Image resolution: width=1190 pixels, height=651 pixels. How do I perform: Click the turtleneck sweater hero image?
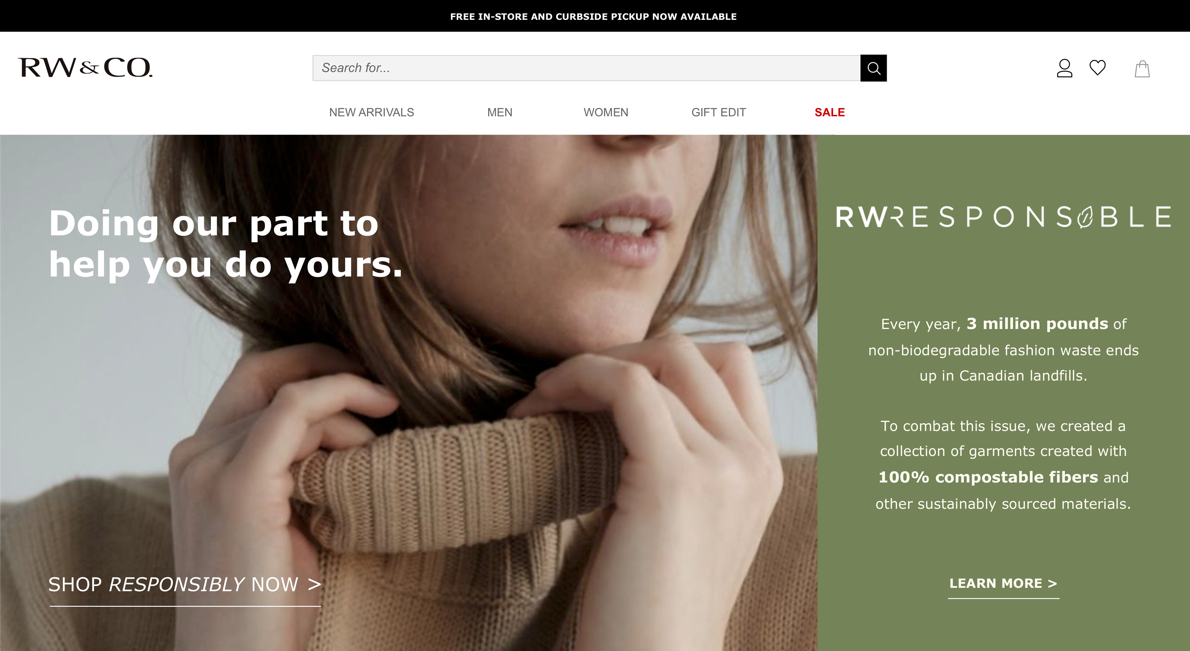[x=408, y=393]
